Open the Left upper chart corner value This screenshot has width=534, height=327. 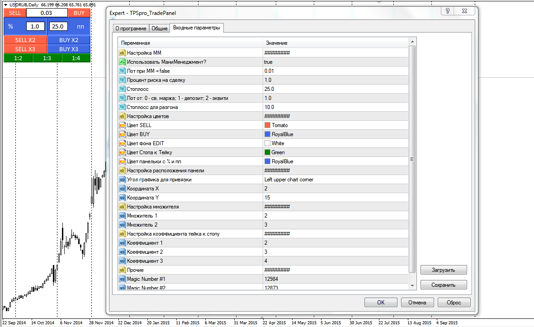[x=289, y=180]
